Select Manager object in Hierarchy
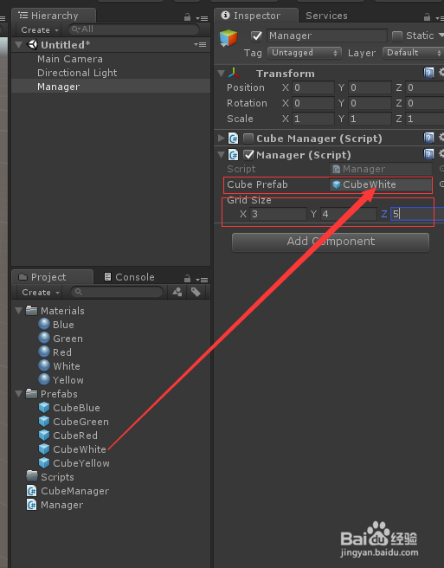Viewport: 444px width, 568px height. pyautogui.click(x=58, y=87)
